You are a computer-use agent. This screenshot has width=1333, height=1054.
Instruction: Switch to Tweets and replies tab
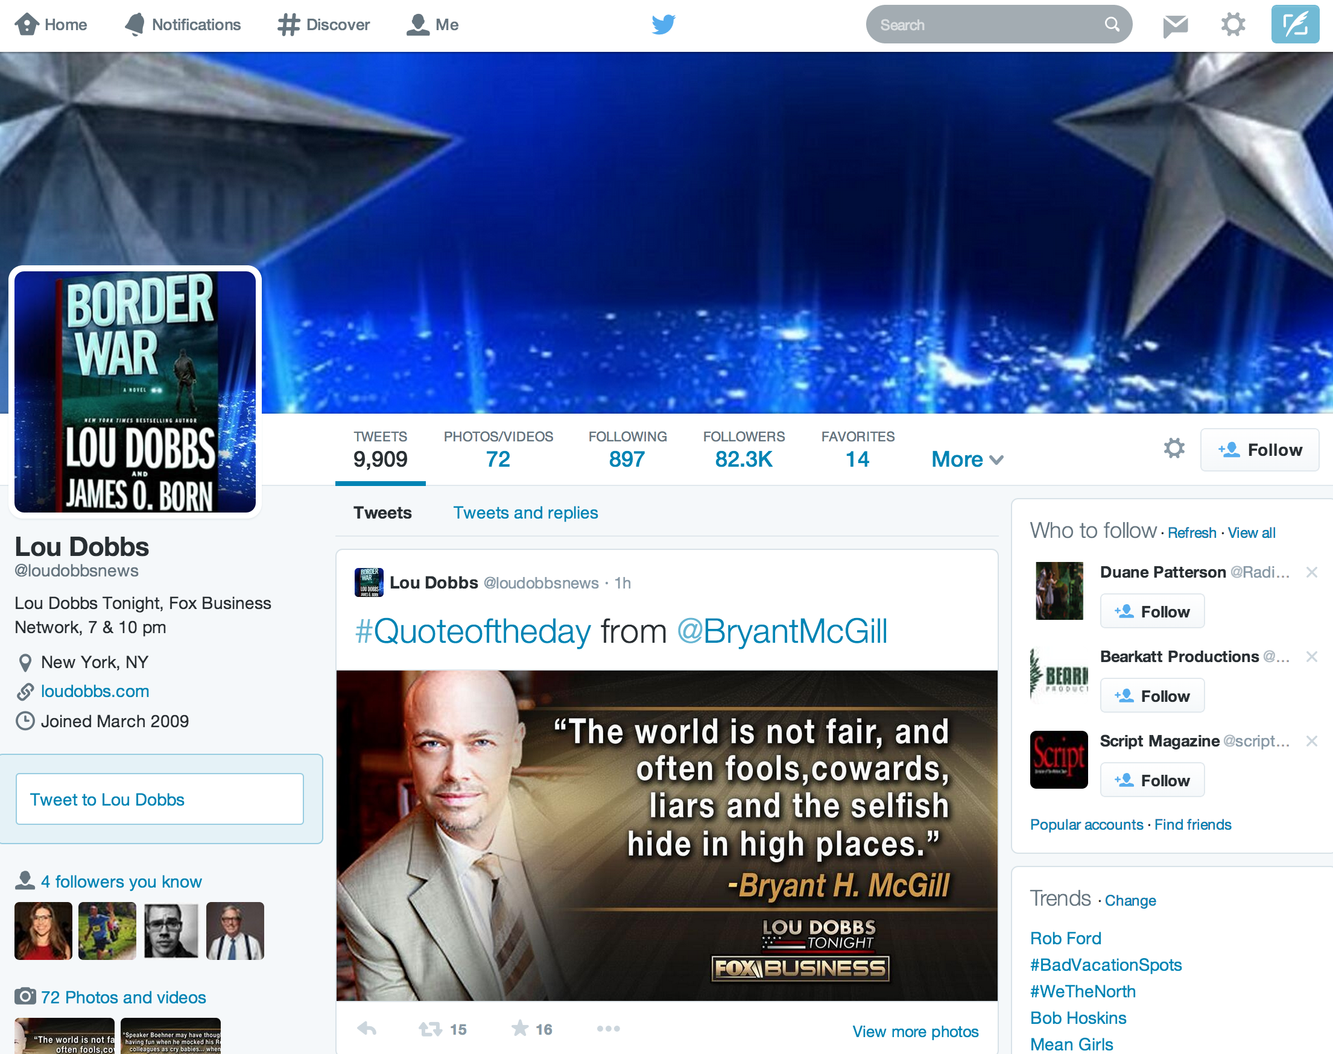click(x=525, y=513)
